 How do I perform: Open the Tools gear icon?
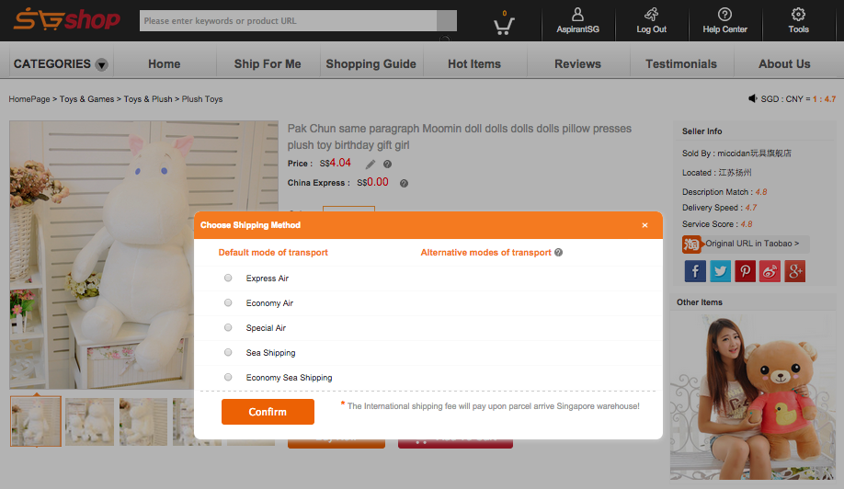798,16
